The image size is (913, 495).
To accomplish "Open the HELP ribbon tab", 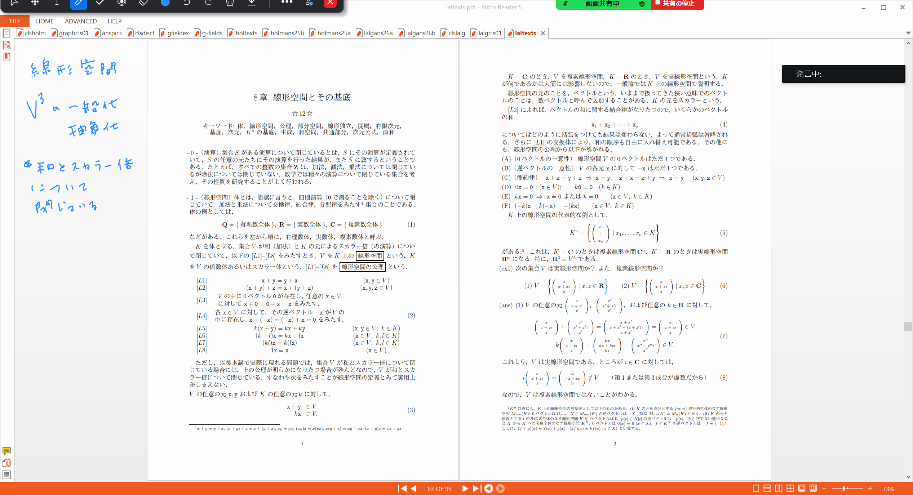I will point(115,21).
